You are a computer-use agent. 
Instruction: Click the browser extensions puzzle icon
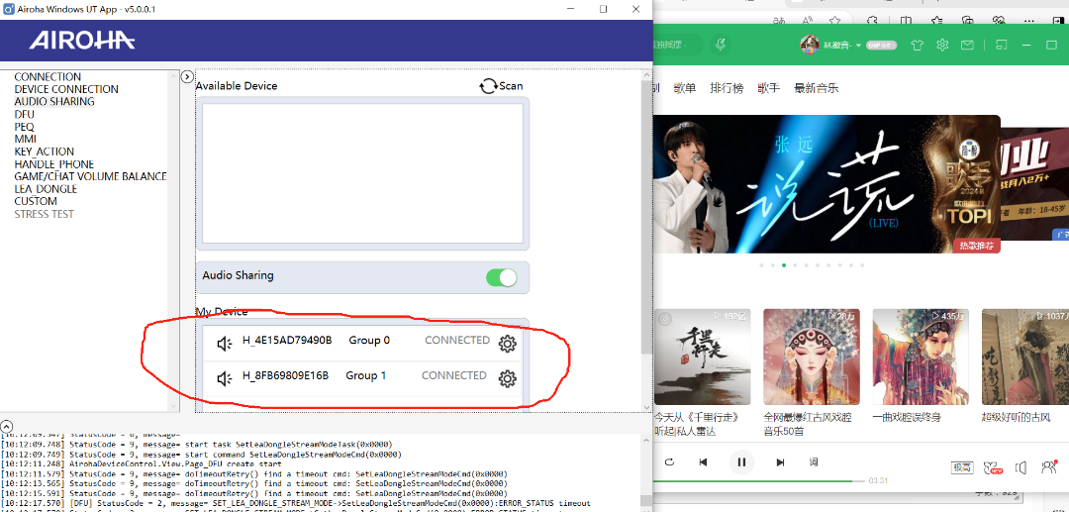pos(871,21)
